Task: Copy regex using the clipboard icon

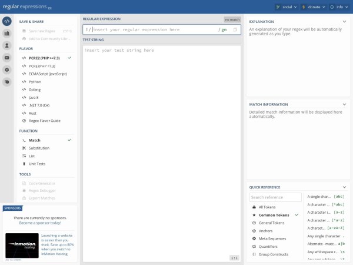Action: [235, 29]
